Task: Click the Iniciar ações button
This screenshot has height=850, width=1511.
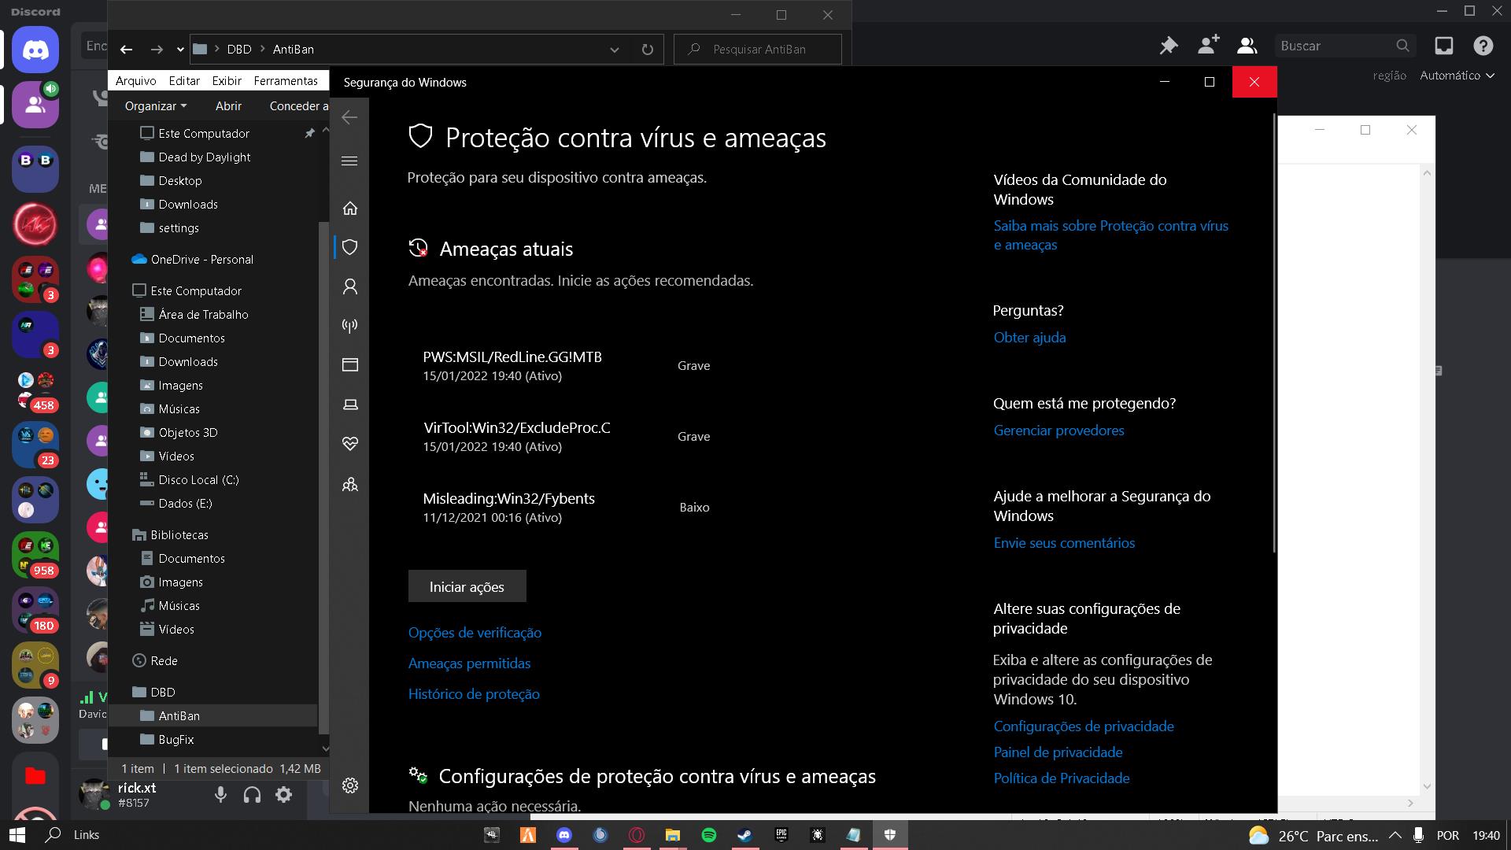Action: [467, 586]
